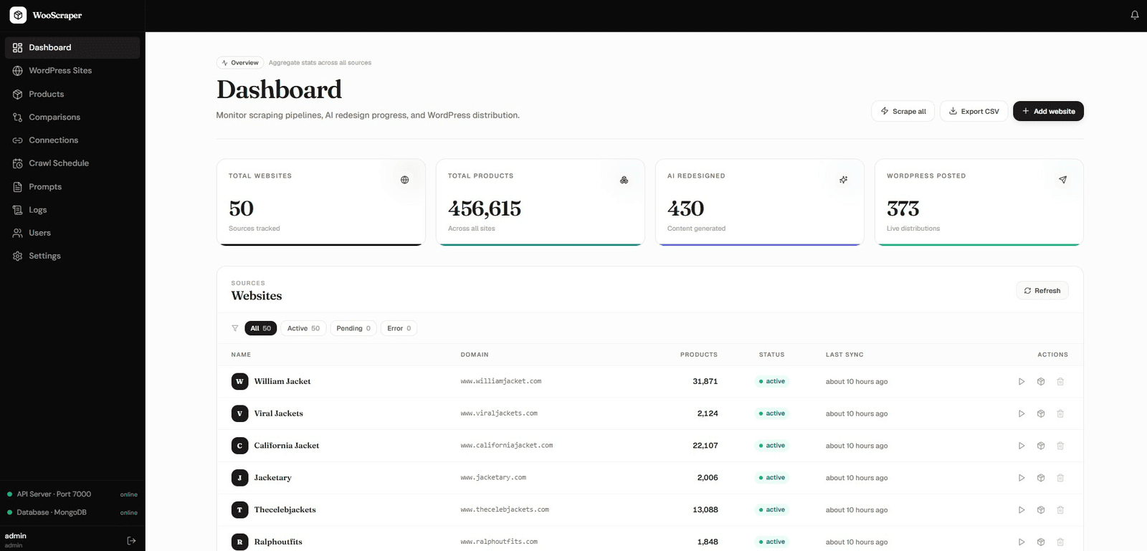Go to WordPress Sites page
This screenshot has height=551, width=1147.
(72, 70)
